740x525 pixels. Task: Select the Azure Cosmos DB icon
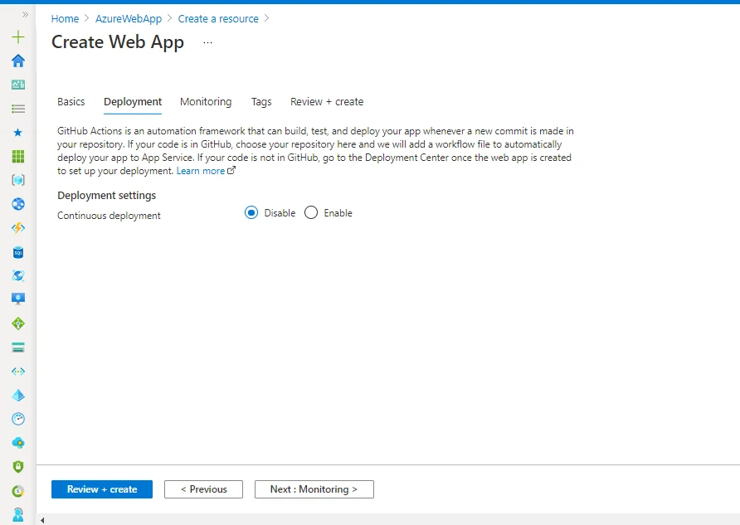pyautogui.click(x=17, y=275)
